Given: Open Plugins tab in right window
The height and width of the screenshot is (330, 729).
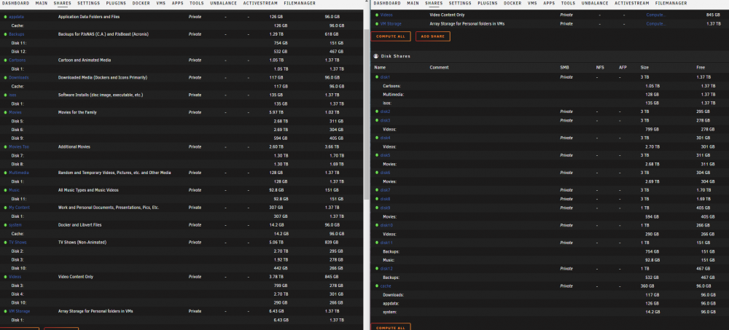Looking at the screenshot, I should click(x=488, y=3).
